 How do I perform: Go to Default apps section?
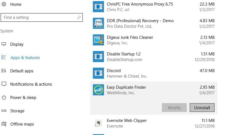pos(22,71)
